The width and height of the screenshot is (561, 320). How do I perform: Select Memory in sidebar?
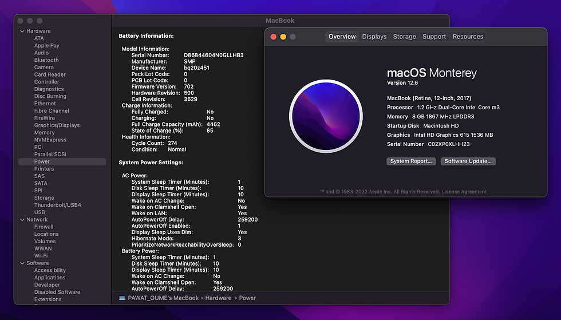(x=45, y=132)
